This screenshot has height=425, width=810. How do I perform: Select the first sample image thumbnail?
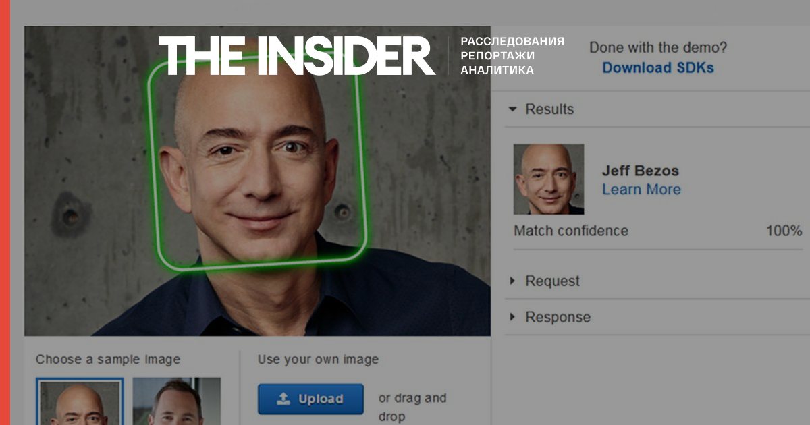coord(80,401)
